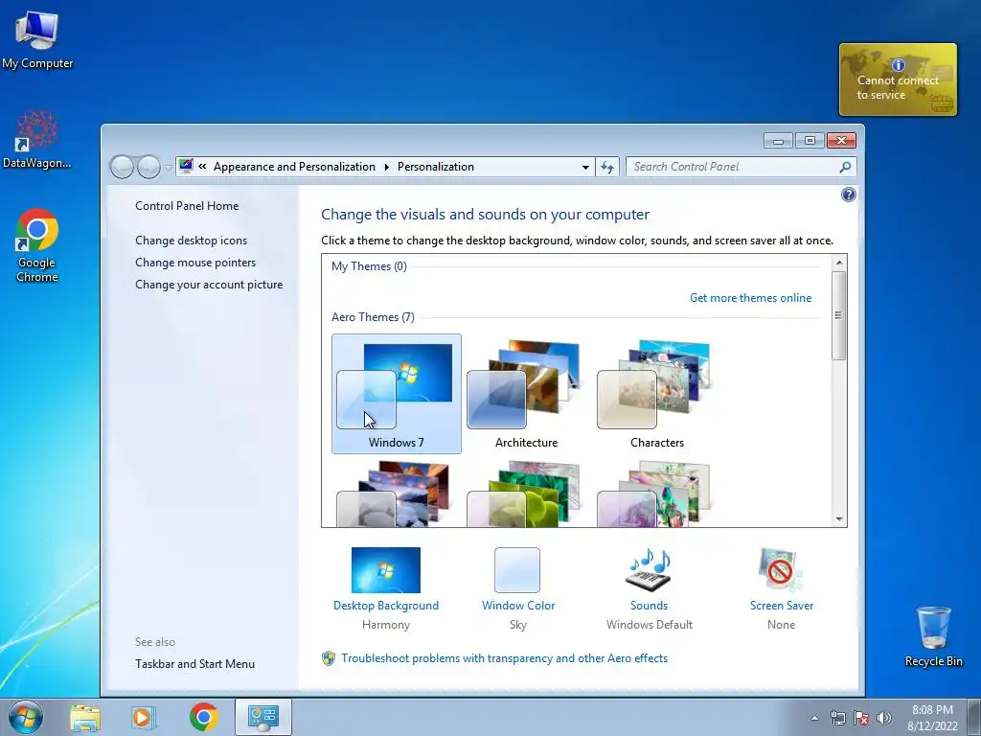This screenshot has width=981, height=736.
Task: Select the DataWagon desktop shortcut
Action: [37, 139]
